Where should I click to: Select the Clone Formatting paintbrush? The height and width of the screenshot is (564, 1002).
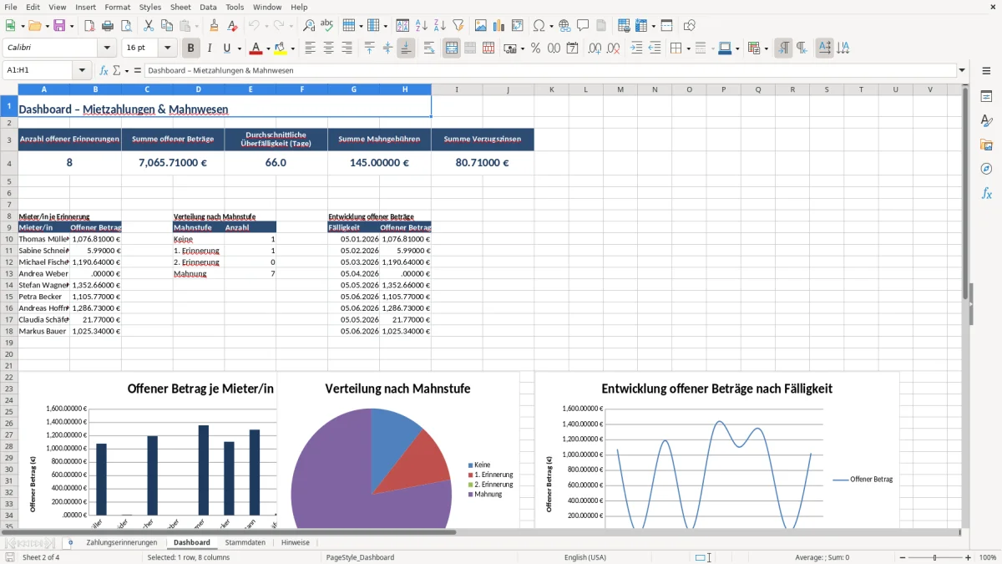[214, 26]
